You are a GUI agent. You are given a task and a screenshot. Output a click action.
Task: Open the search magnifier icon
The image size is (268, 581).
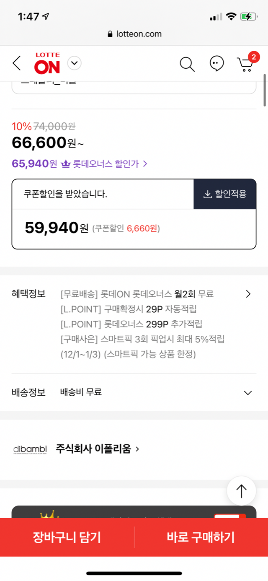coord(187,64)
